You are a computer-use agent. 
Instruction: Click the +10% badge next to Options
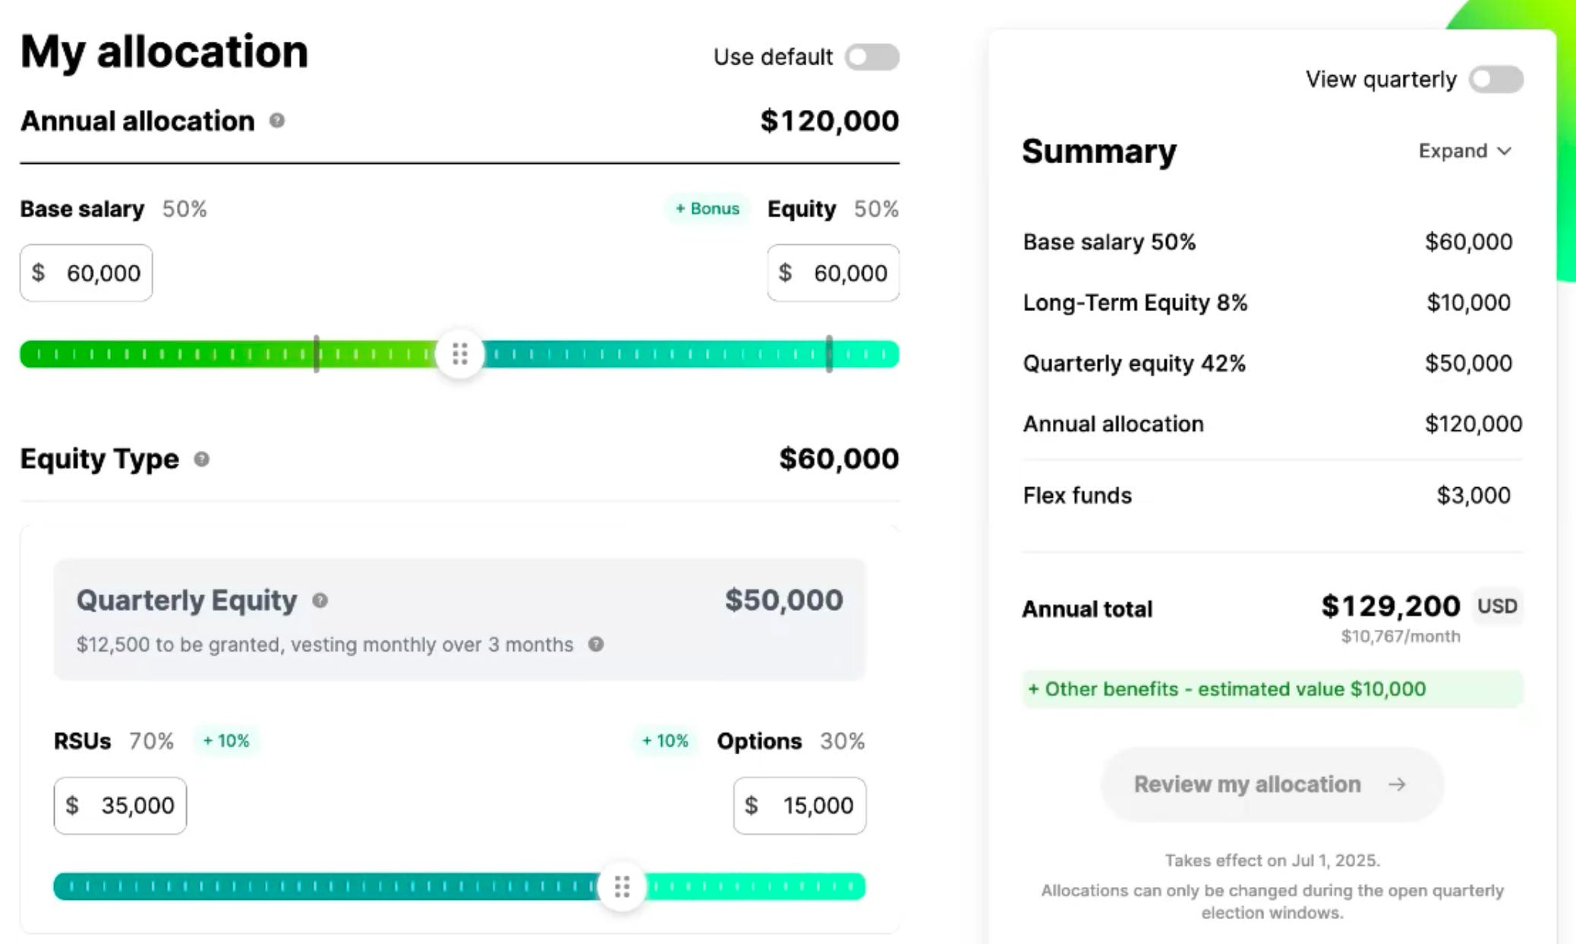(665, 741)
